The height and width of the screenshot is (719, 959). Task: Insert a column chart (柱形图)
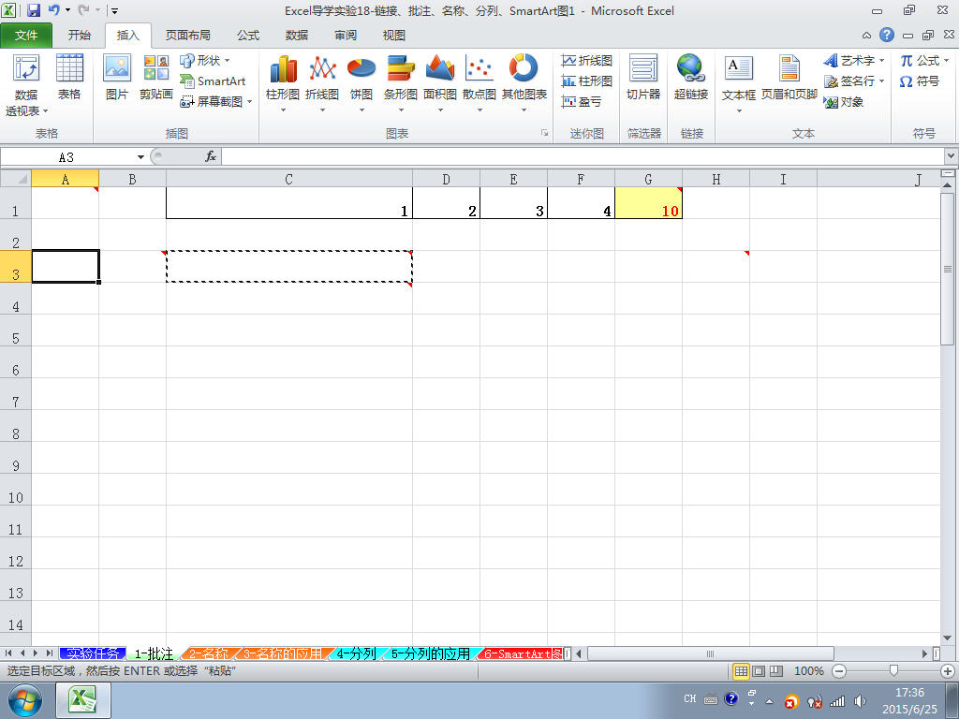tap(283, 83)
